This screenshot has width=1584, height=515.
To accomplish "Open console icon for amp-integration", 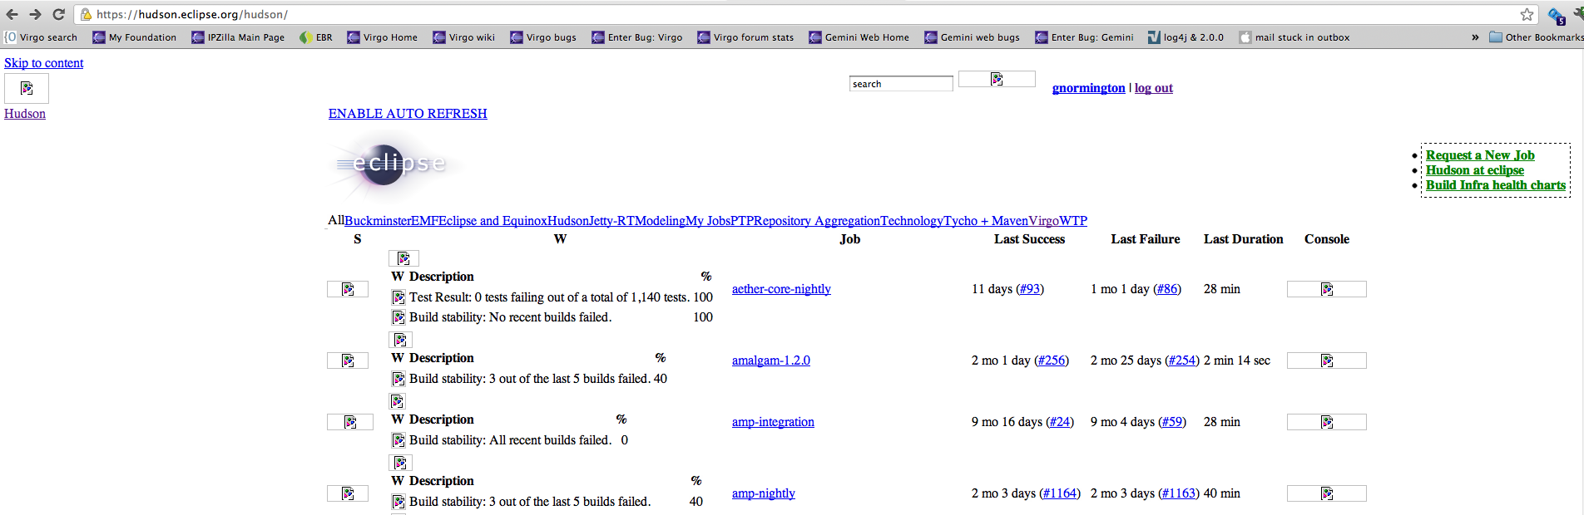I will click(x=1327, y=422).
